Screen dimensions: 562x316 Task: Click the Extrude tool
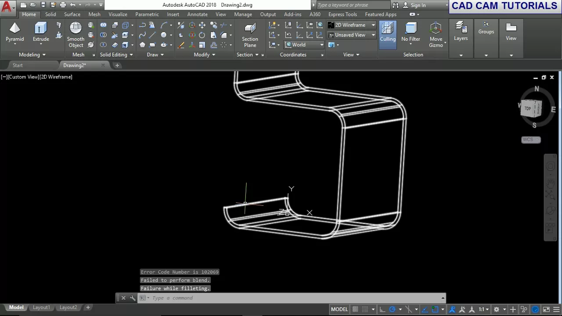coord(41,33)
